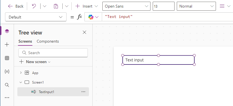Open the paste options chevron
Viewport: 233px width, 106px height.
(67, 6)
